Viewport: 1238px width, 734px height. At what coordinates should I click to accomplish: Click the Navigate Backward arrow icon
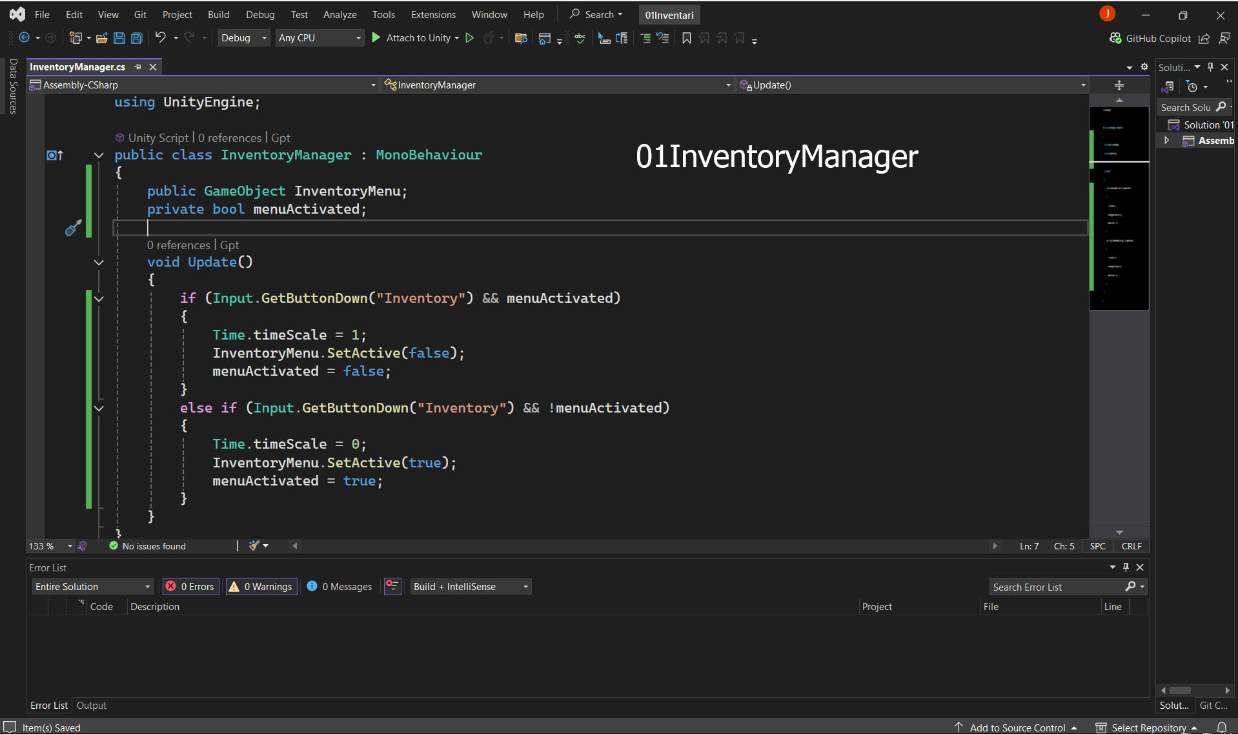point(24,38)
